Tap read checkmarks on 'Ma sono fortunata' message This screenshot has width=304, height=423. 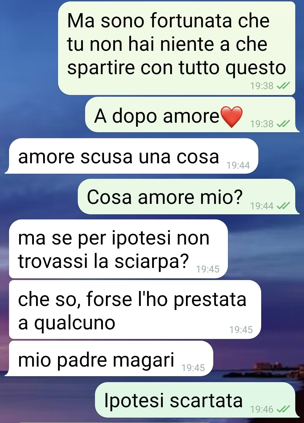point(283,85)
